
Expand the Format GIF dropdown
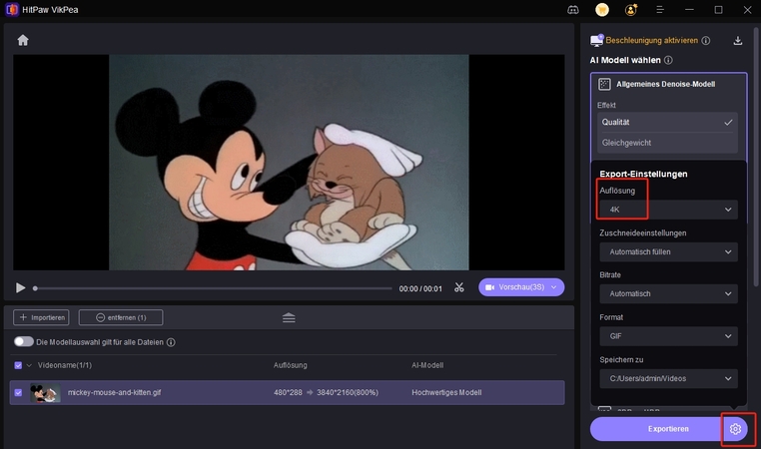pos(669,336)
